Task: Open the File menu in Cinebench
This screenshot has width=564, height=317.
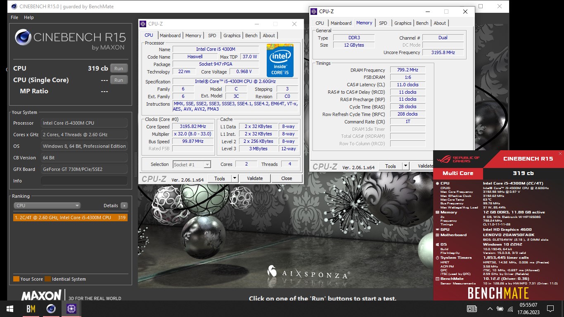Action: (14, 17)
